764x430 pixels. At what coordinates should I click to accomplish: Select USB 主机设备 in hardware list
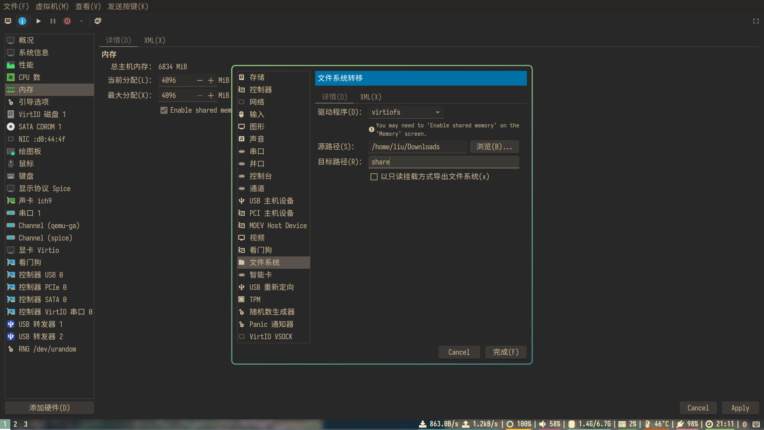pos(271,201)
